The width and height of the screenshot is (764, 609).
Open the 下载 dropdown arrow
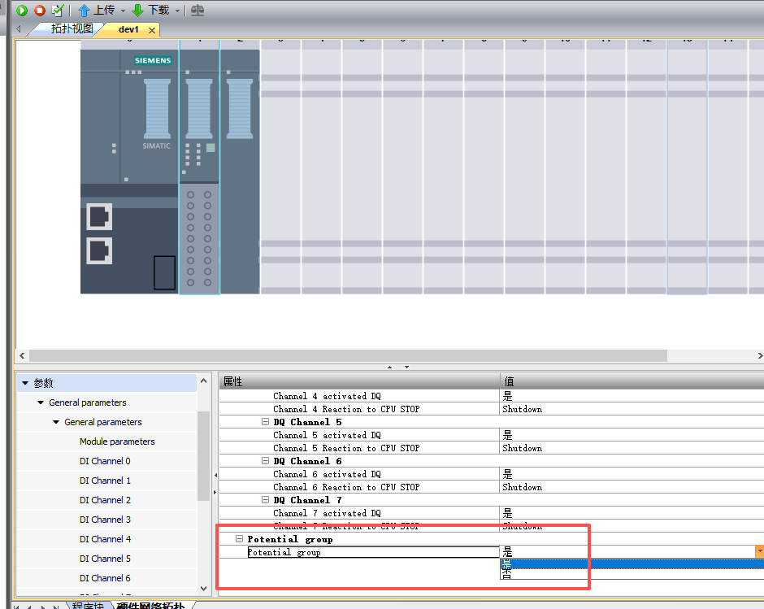[x=177, y=11]
